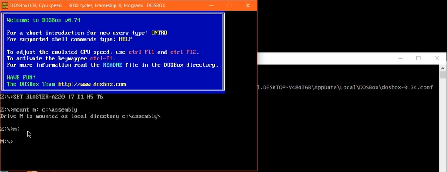Click the red ctrl-F11 shortcut text

tap(141, 52)
